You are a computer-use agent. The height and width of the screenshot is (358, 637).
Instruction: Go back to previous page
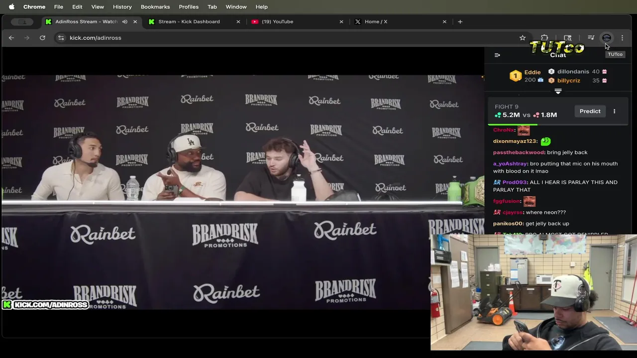(x=11, y=38)
